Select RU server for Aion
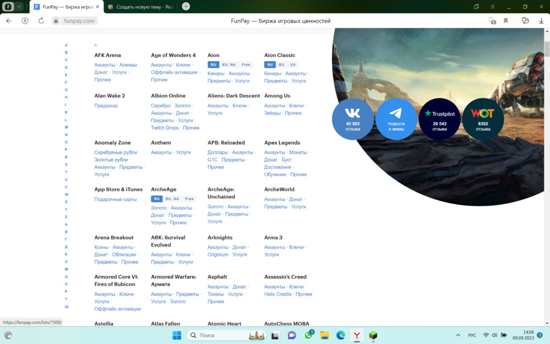550x344 pixels. pyautogui.click(x=213, y=64)
